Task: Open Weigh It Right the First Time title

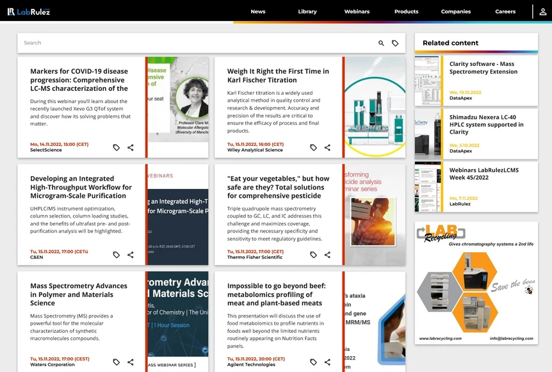Action: point(278,76)
